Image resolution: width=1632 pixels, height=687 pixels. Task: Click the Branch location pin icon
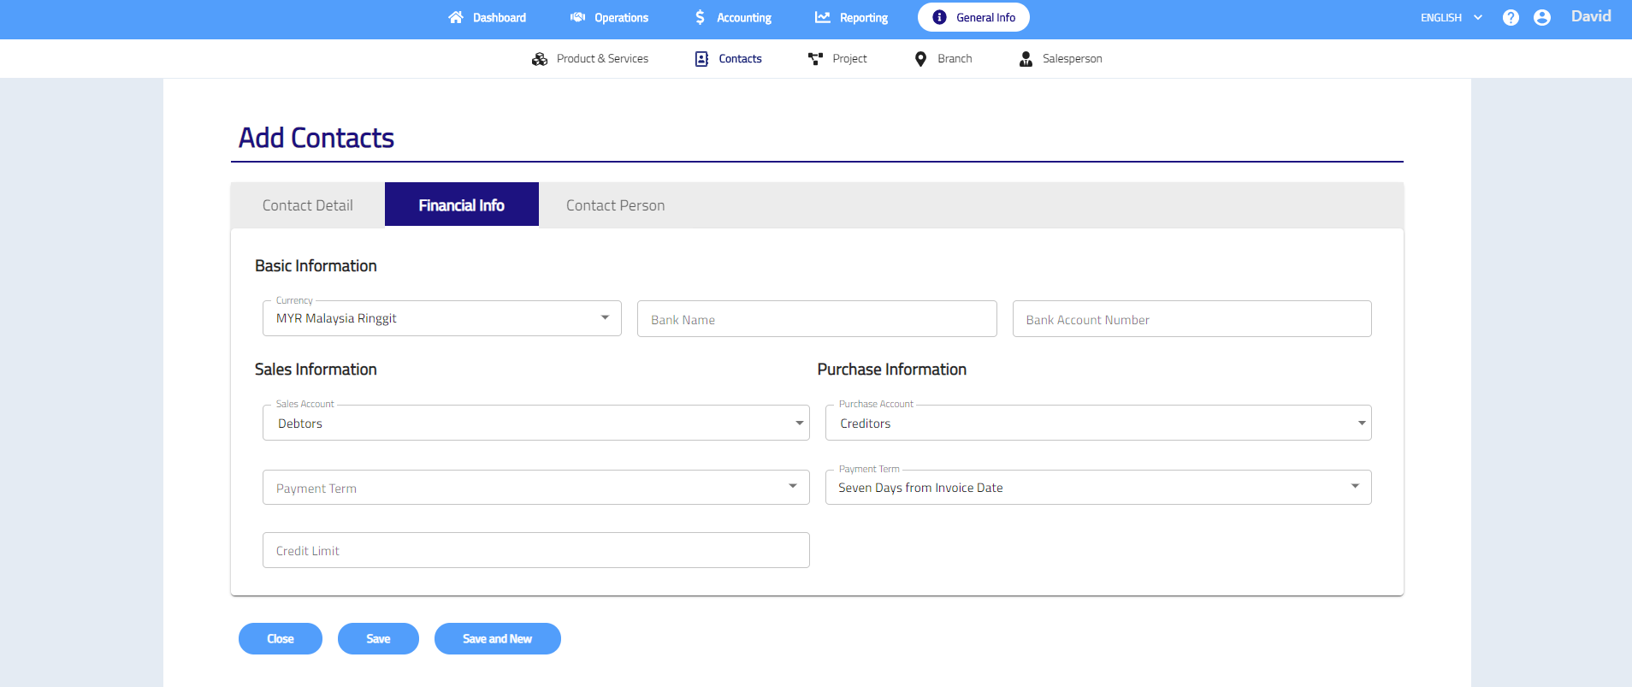point(920,59)
